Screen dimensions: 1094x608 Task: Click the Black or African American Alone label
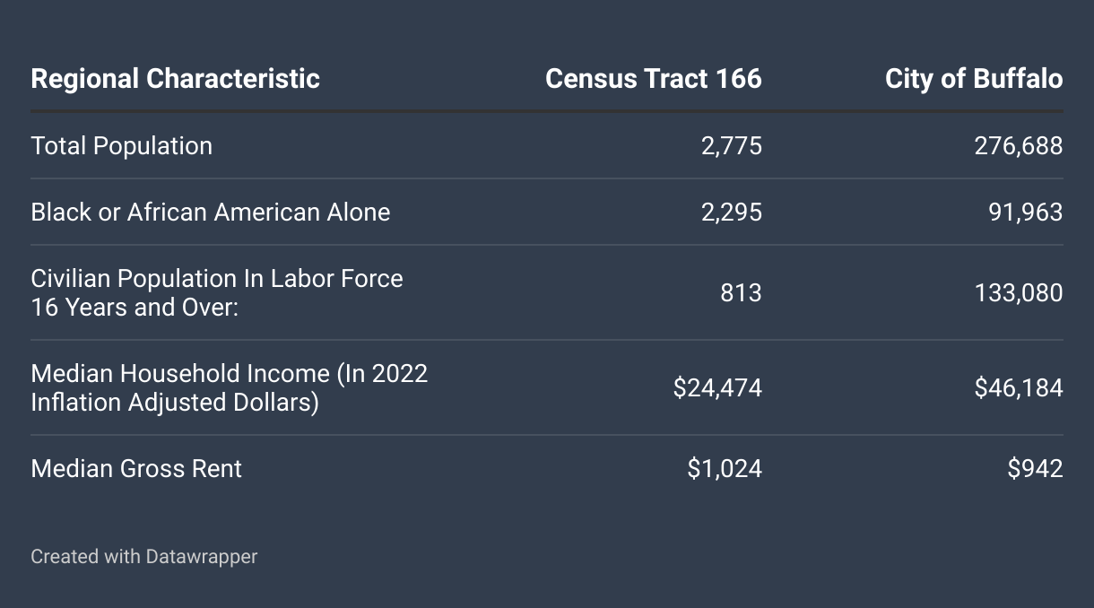[x=211, y=213]
